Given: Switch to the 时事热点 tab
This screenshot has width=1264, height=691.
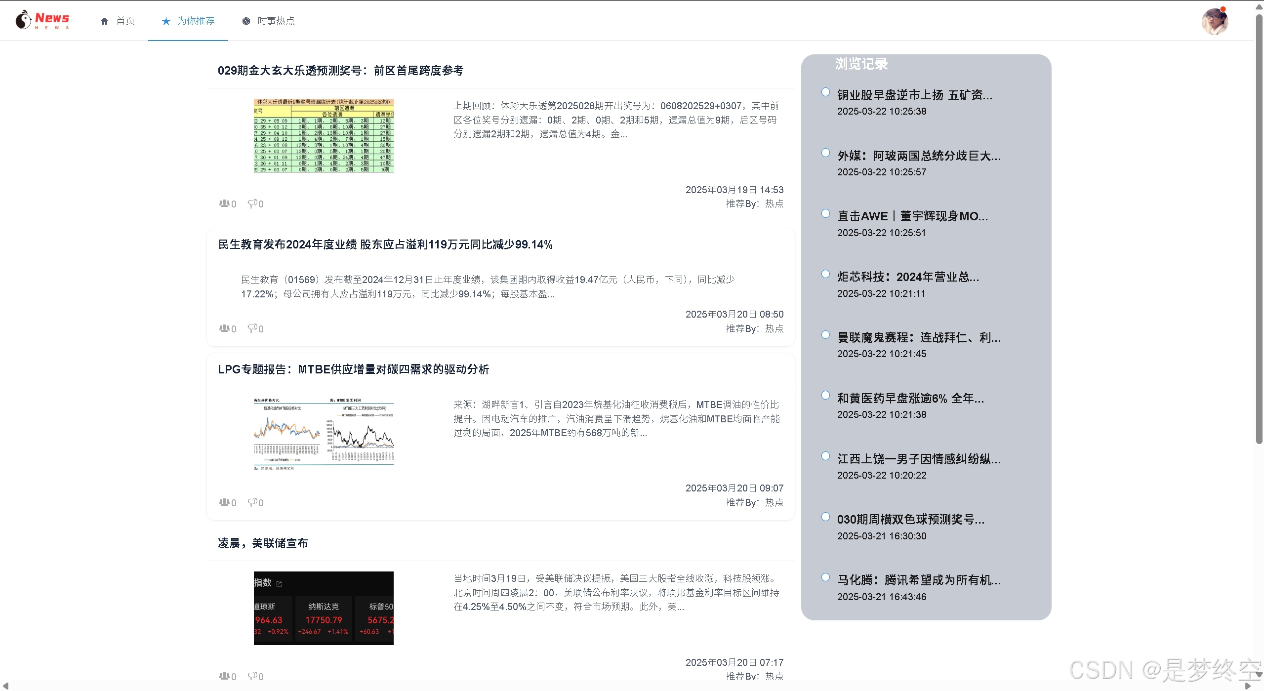Looking at the screenshot, I should click(x=276, y=21).
